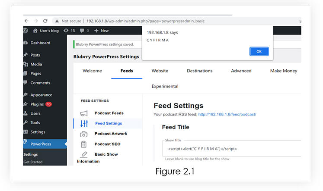Screen dimensions: 323x191
Task: Click the Podcast Feeds megaphone icon
Action: (83, 113)
